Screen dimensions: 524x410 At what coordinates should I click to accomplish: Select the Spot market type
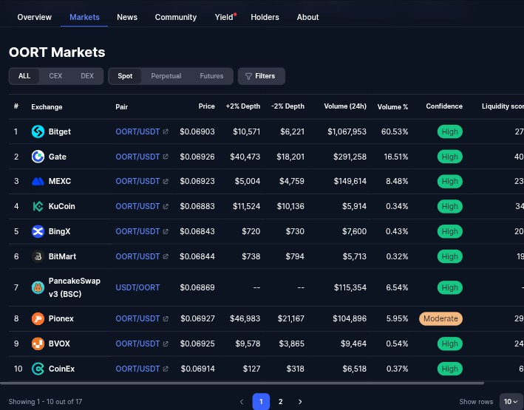point(125,76)
